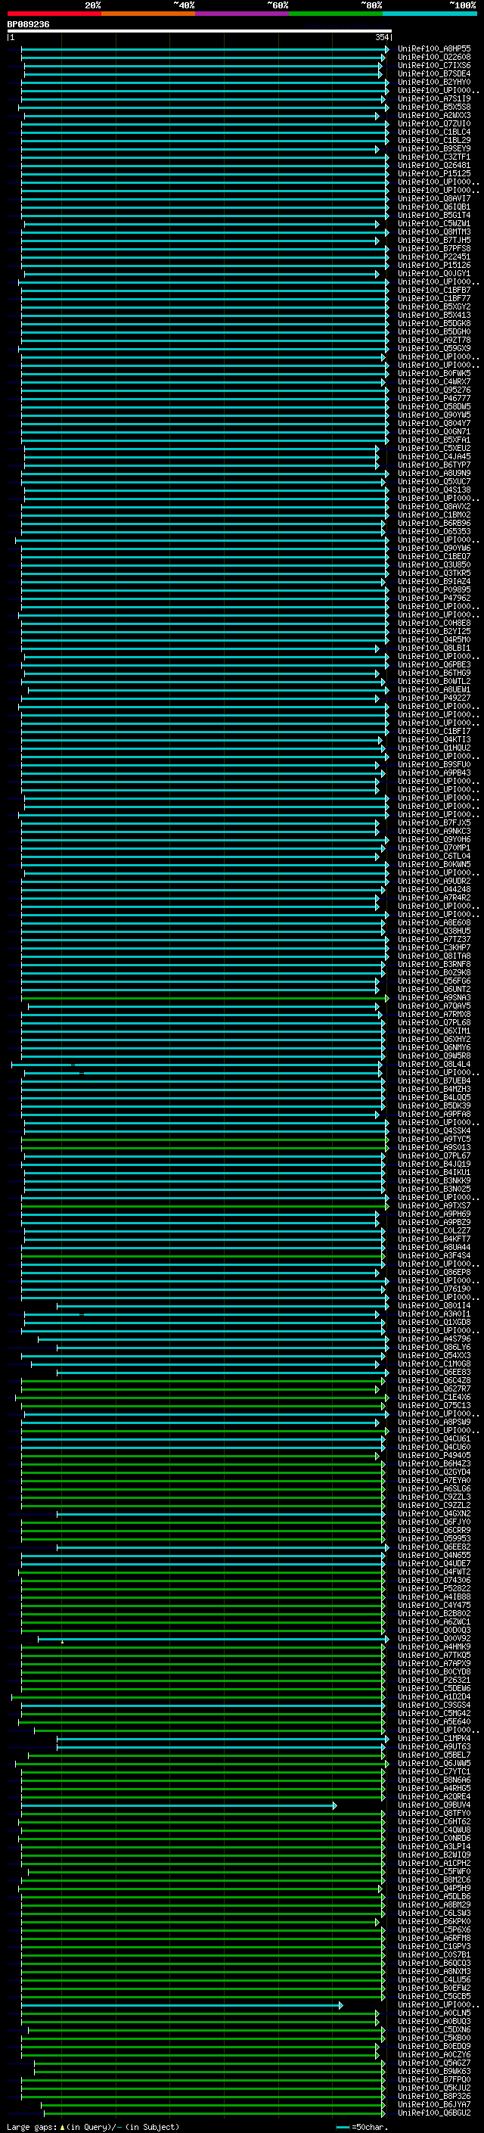
Task: Select hit label UniRef100_C3ZTF1
Action: point(434,157)
